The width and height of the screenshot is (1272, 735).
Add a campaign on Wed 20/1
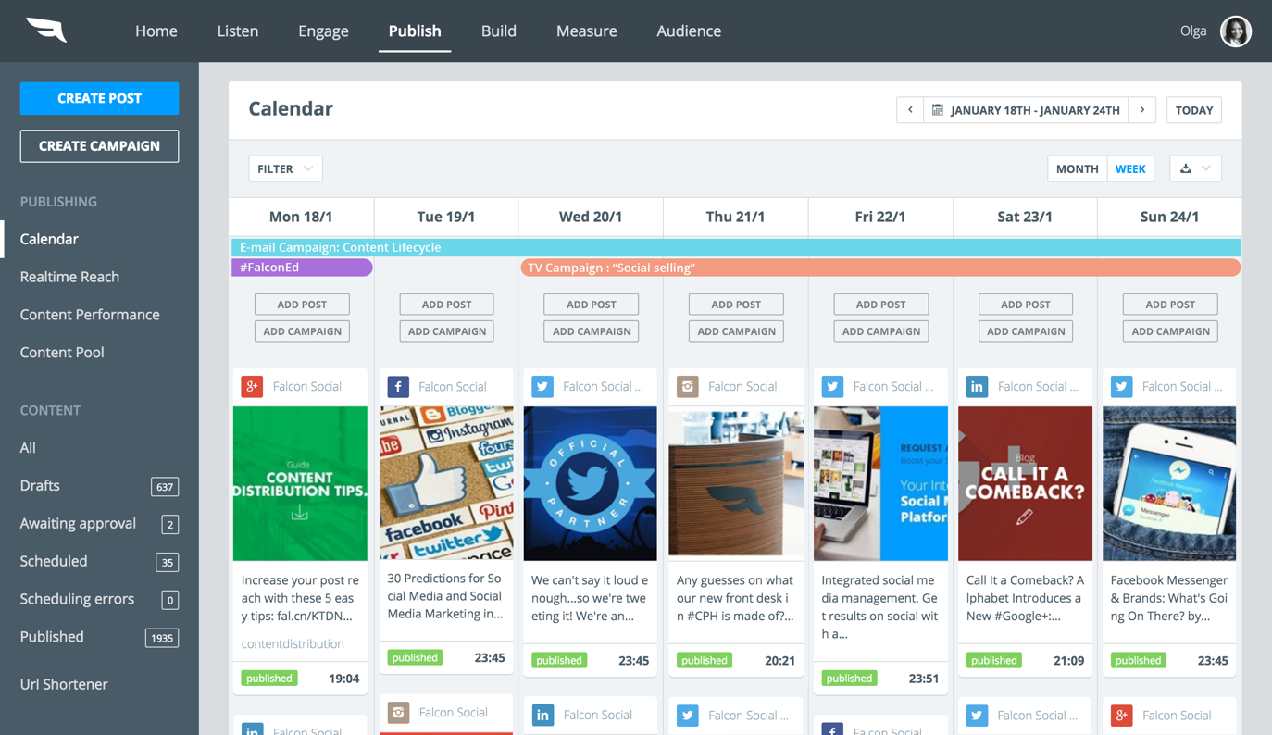pos(591,331)
